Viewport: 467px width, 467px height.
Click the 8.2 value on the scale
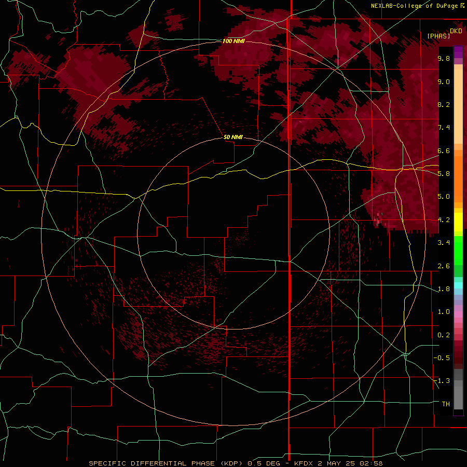click(444, 104)
